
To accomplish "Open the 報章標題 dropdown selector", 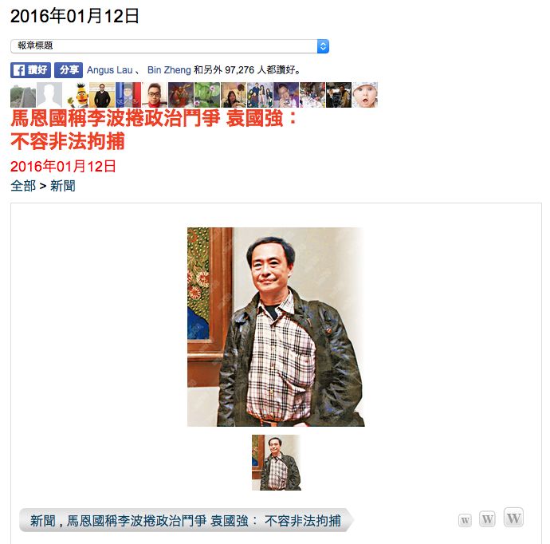I will point(170,46).
